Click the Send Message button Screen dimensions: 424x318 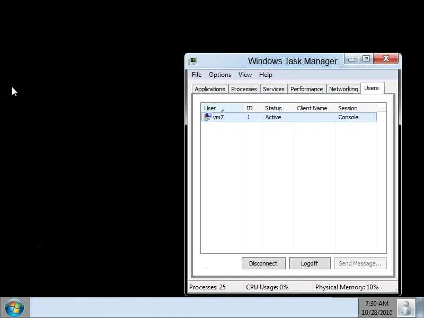click(x=360, y=263)
